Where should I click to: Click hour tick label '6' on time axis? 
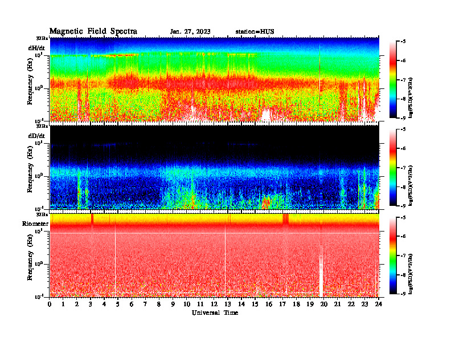coord(132,305)
